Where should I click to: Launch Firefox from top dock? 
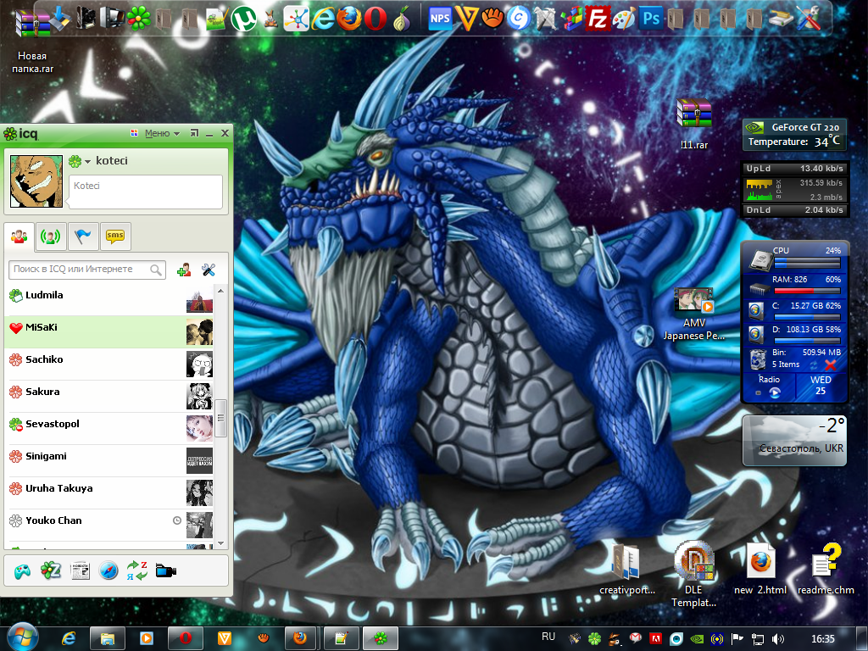(348, 19)
